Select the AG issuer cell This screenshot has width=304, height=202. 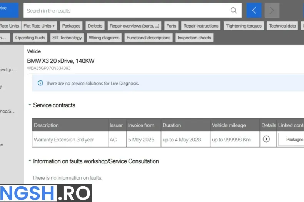point(117,139)
